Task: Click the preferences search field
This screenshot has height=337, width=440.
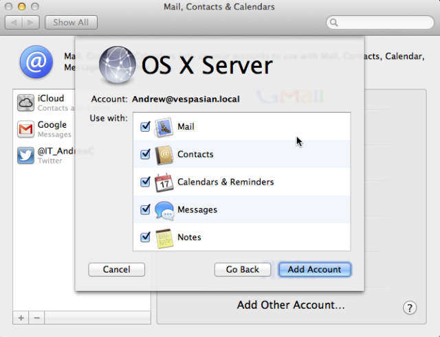Action: pos(380,22)
